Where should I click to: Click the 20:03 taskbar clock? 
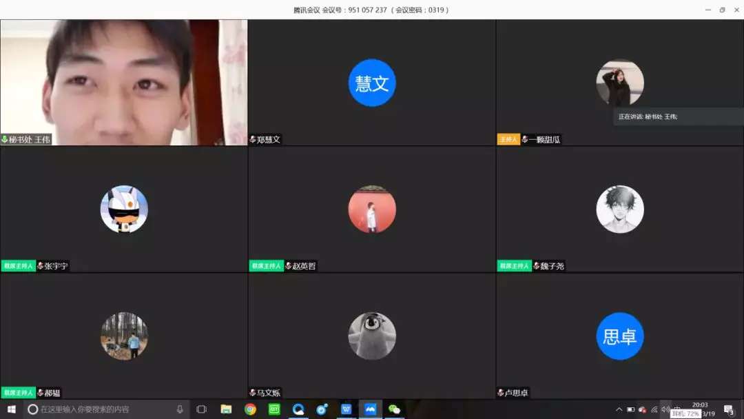(700, 405)
